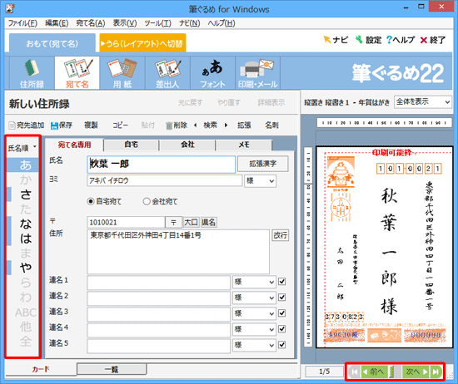The height and width of the screenshot is (384, 458).
Task: Open the 氏名順 sort dropdown
Action: tap(22, 148)
